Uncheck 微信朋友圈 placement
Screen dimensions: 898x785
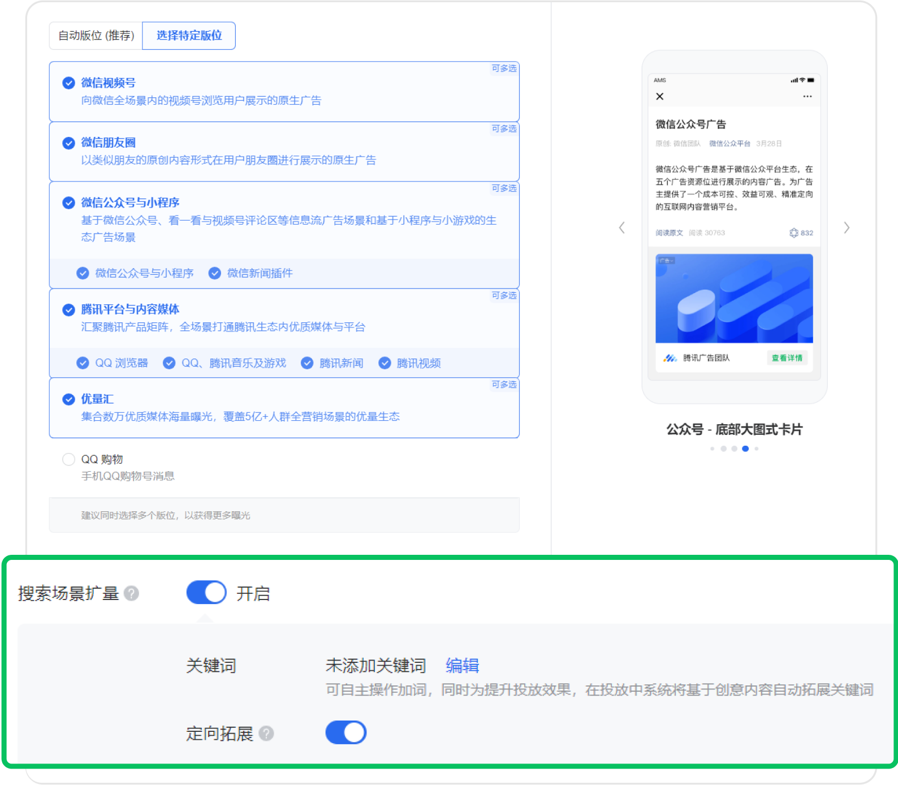[68, 143]
